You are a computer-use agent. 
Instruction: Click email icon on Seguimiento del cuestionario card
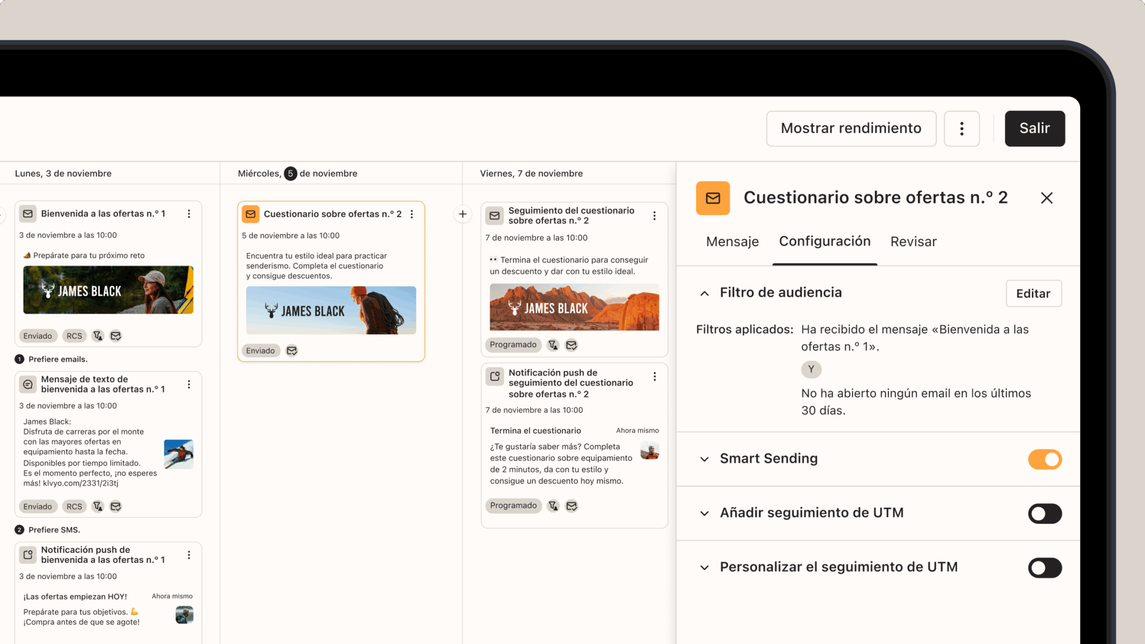tap(494, 216)
